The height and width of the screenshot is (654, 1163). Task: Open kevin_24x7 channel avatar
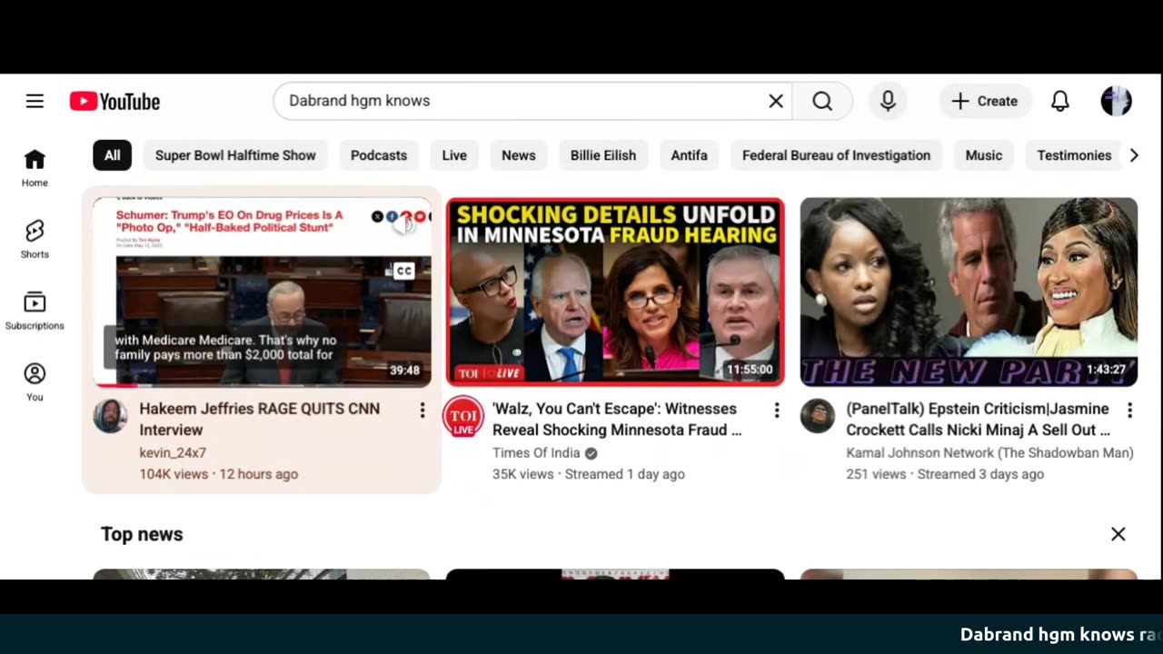110,416
